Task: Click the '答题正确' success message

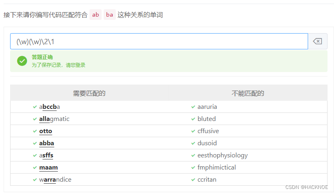Action: point(42,57)
